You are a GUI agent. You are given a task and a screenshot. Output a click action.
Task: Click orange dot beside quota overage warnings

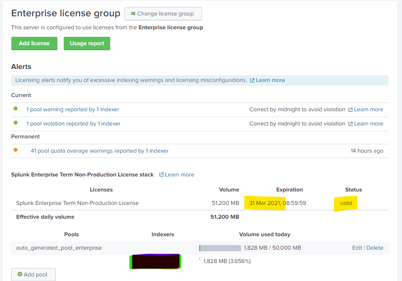click(16, 150)
